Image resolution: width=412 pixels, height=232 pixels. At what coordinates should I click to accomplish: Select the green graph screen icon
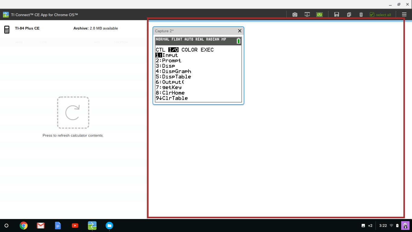click(319, 14)
